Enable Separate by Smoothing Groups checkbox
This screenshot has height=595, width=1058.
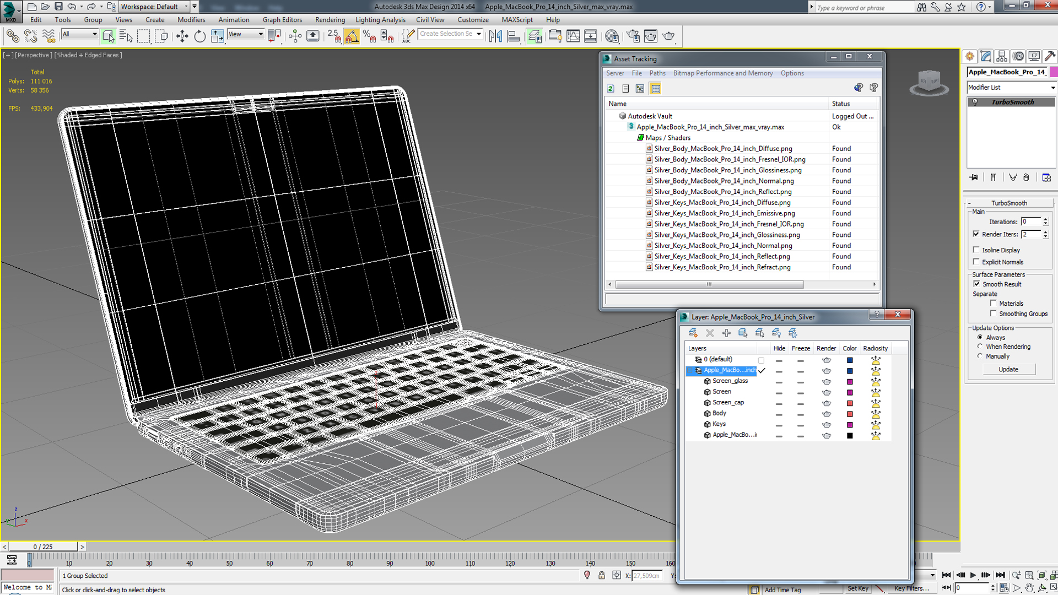(993, 313)
